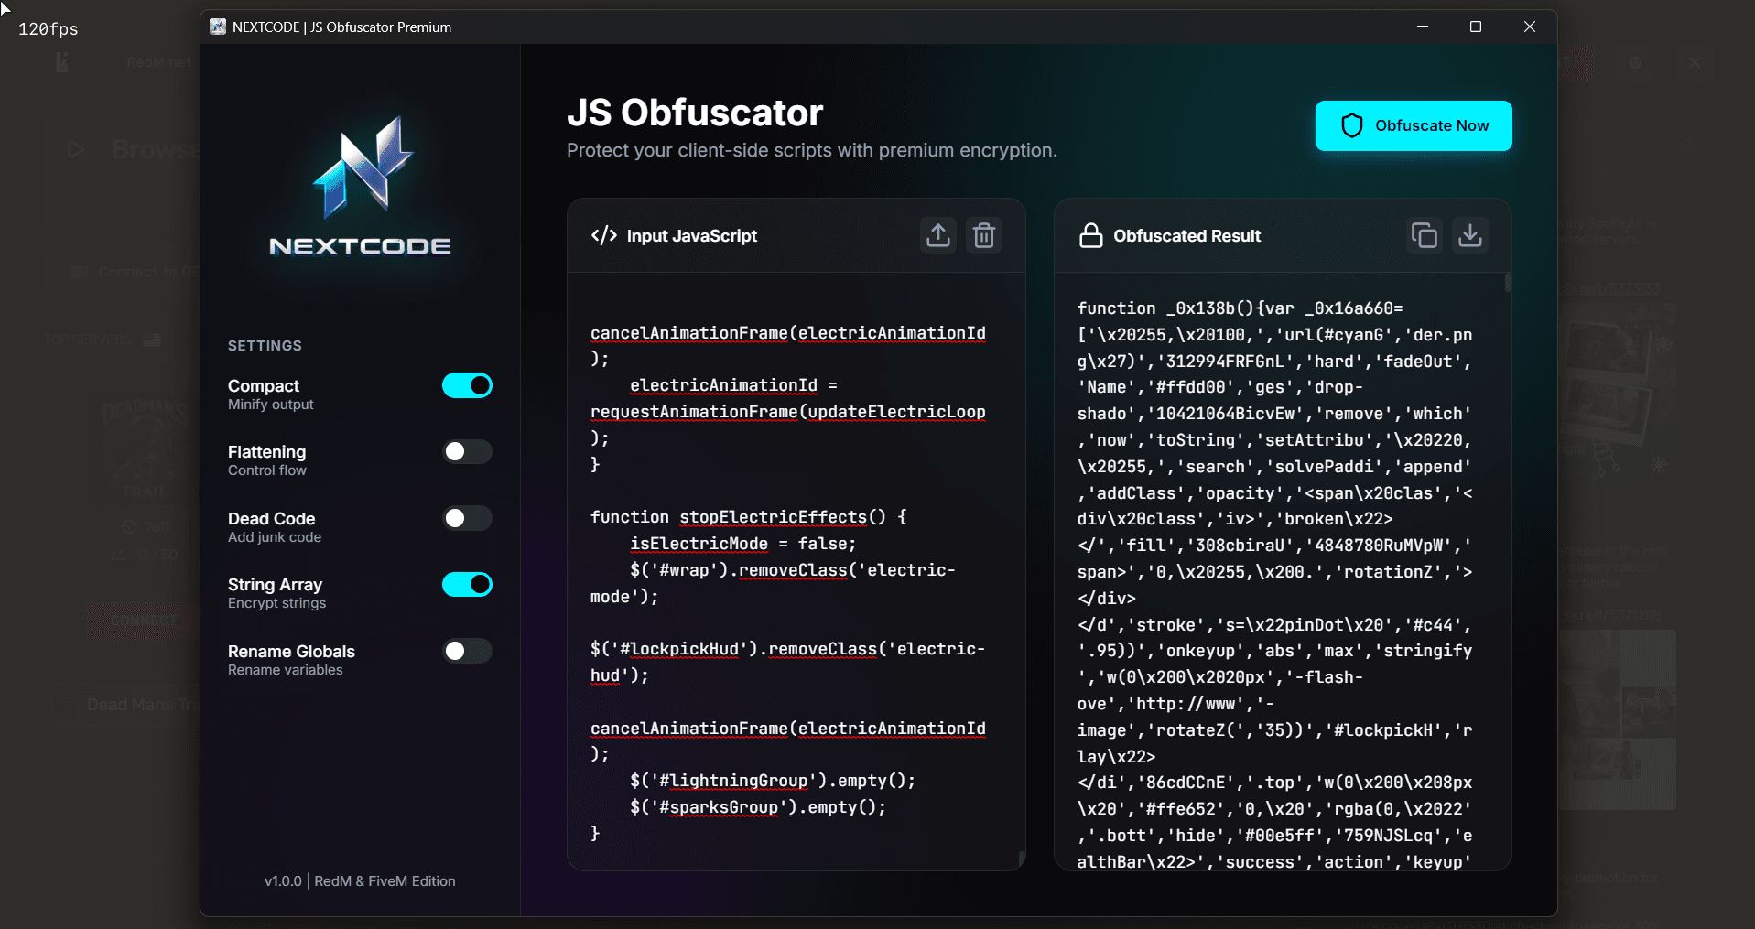Download the obfuscated result file
This screenshot has height=929, width=1755.
(1469, 236)
